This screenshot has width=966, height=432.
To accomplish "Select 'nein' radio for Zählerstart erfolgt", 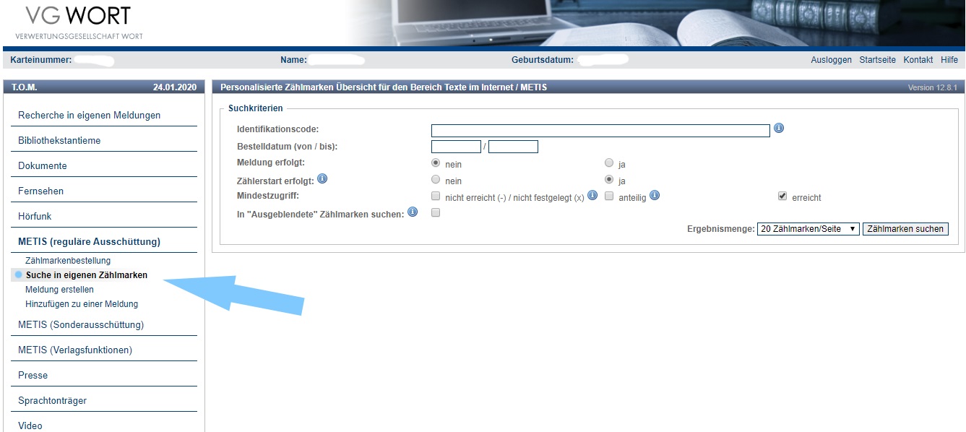I will (x=436, y=180).
